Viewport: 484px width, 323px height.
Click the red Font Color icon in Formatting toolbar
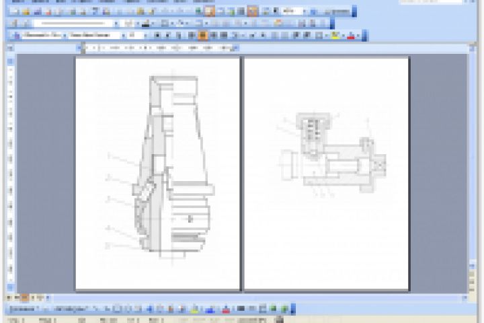point(351,36)
